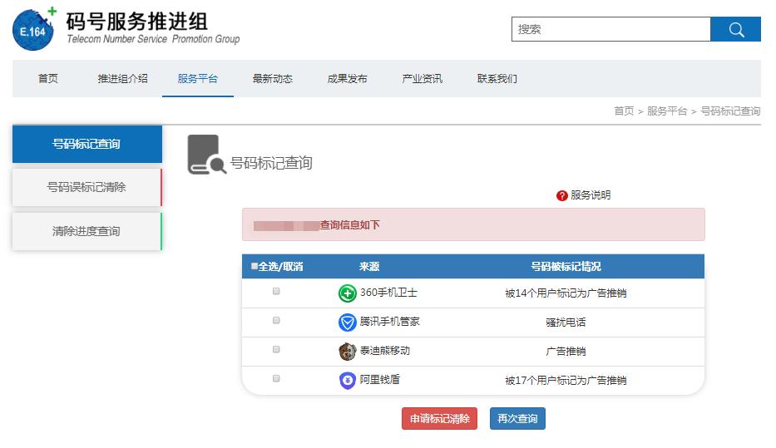Click the 广告推销 cell in 泰迪熊移动 row
776x448 pixels.
pyautogui.click(x=566, y=352)
